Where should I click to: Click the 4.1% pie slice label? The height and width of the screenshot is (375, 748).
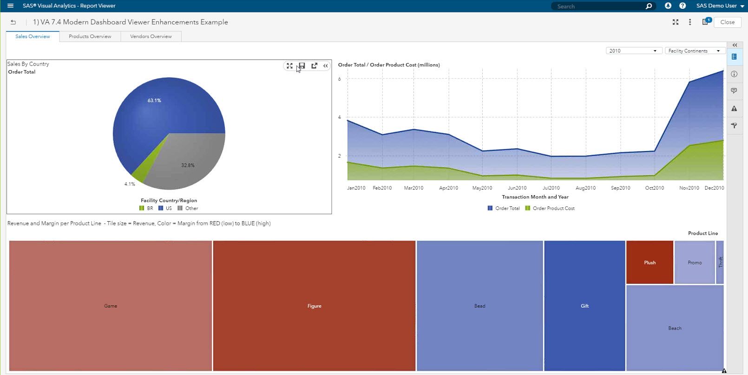point(130,184)
